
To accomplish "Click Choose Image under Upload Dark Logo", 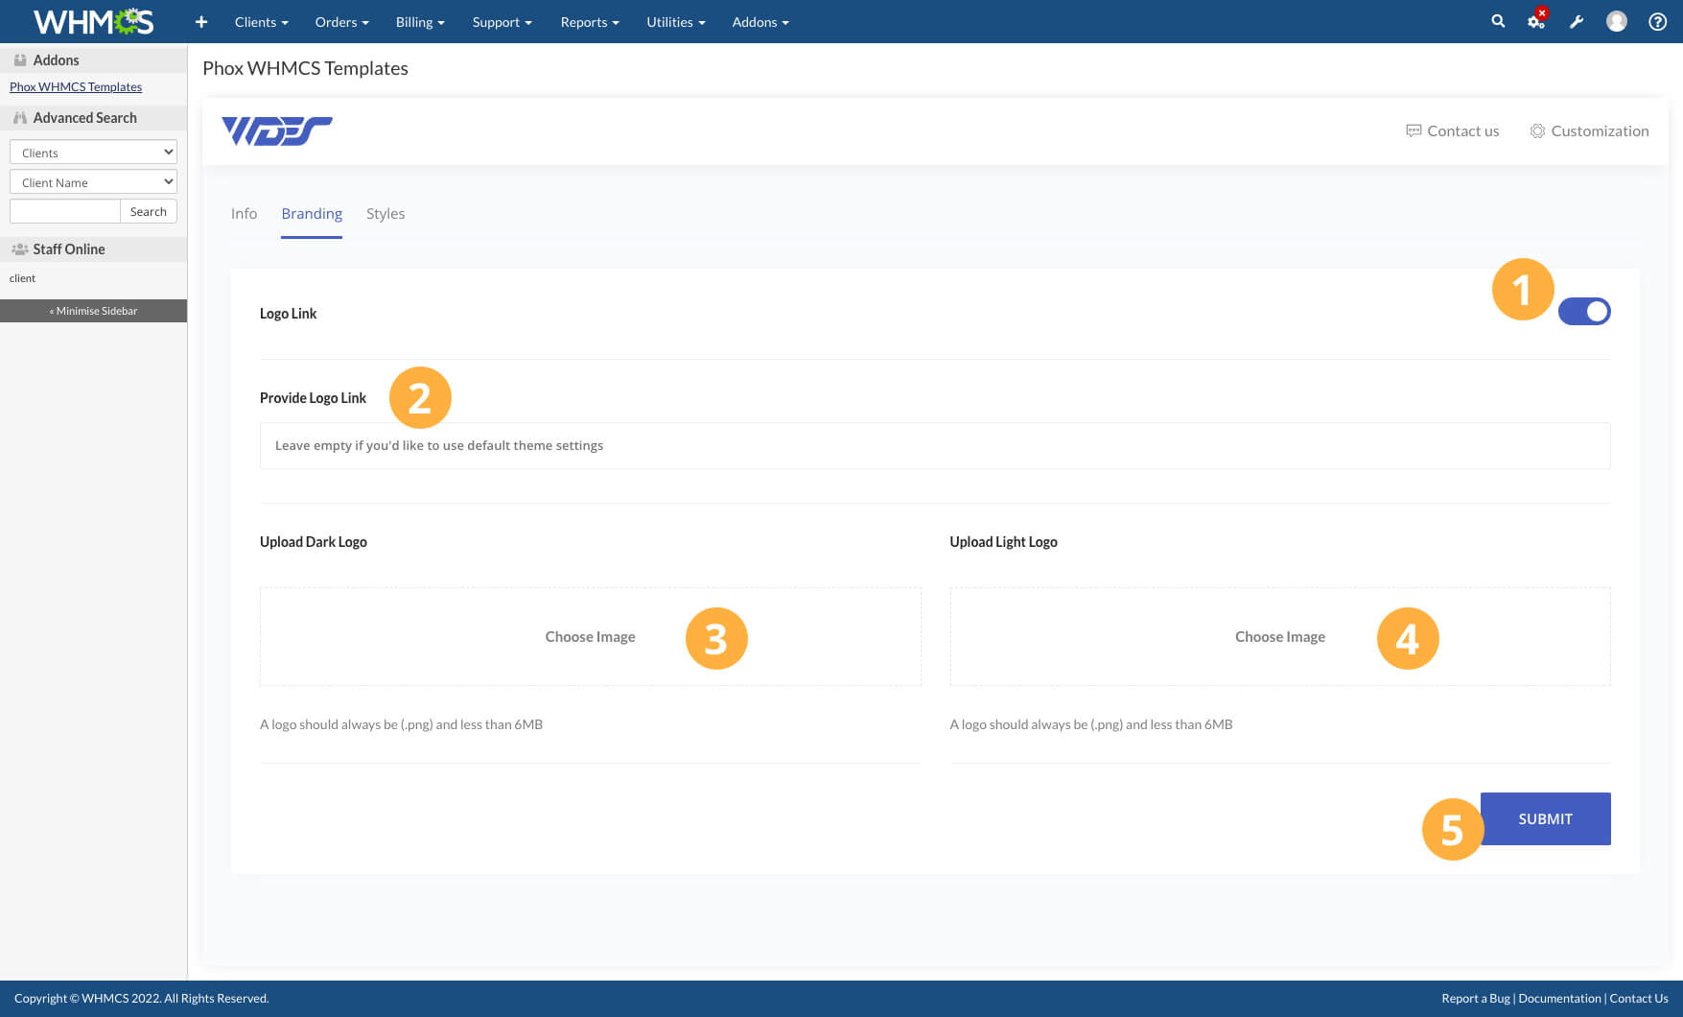I will pos(590,636).
